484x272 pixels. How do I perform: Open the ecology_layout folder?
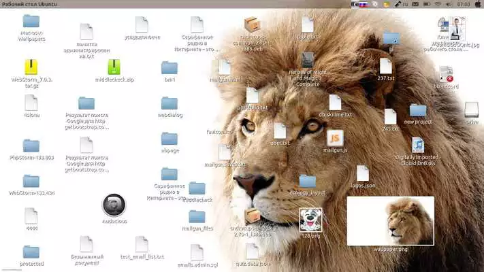pyautogui.click(x=308, y=182)
